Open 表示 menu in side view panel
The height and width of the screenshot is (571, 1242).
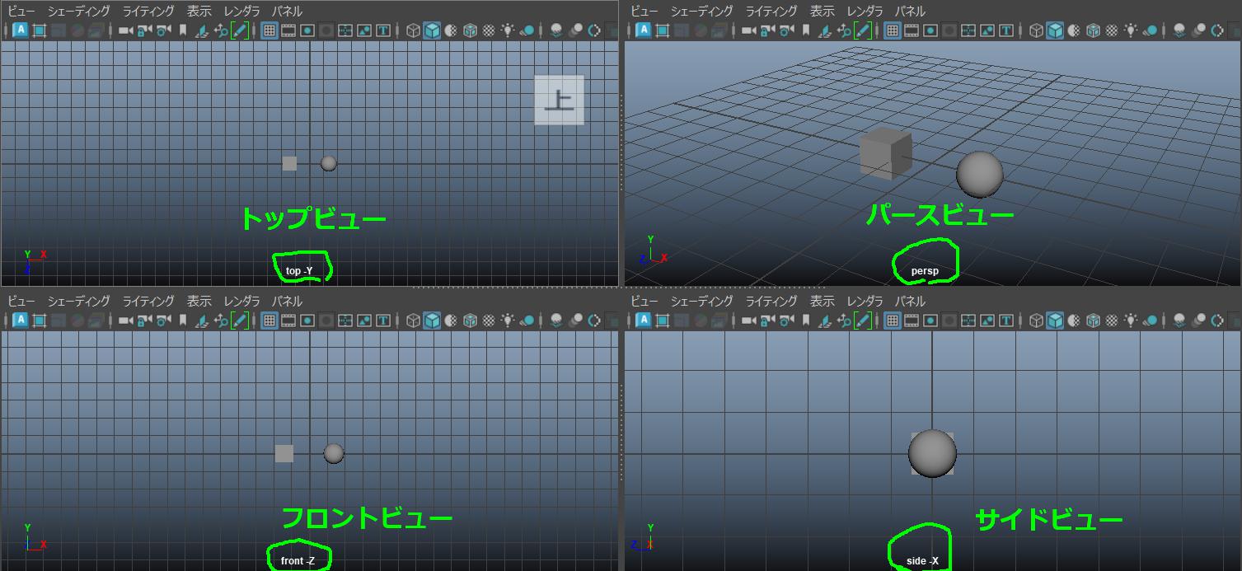[822, 301]
